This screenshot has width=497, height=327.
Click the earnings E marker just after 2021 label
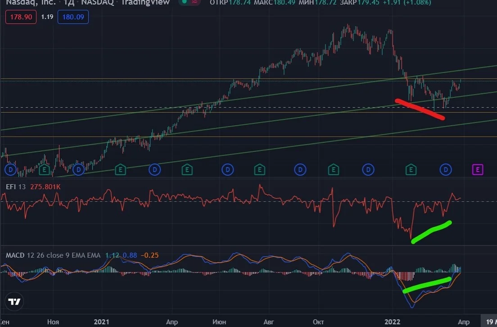[x=121, y=170]
